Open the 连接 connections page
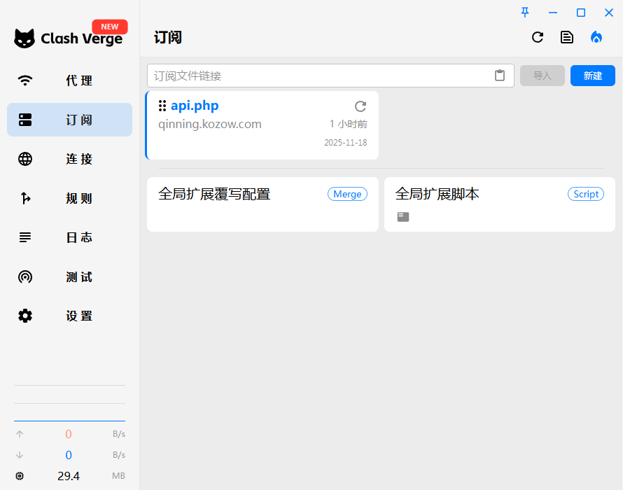This screenshot has height=490, width=623. [x=69, y=159]
